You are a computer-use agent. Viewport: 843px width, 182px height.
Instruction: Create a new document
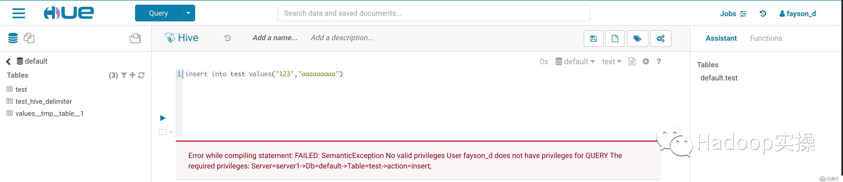[615, 39]
